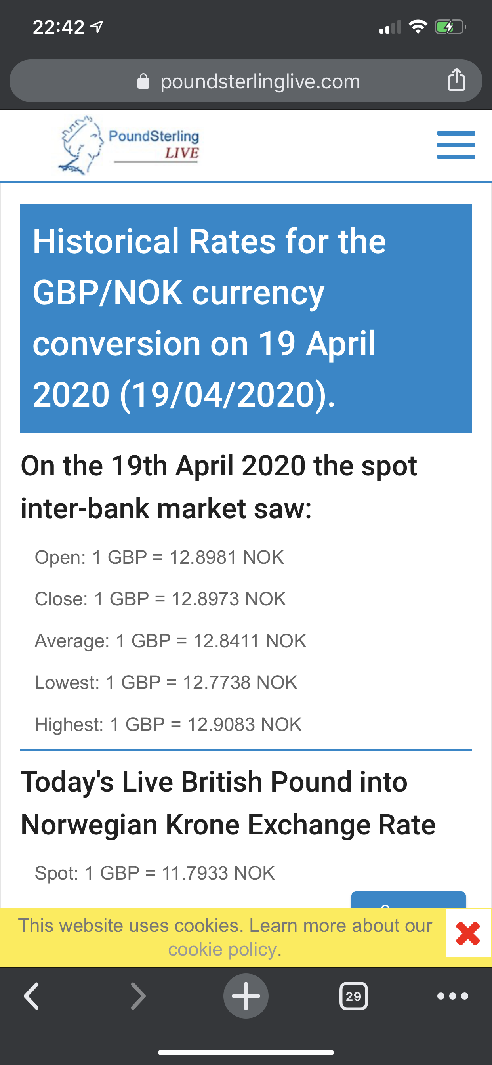
Task: Open the tab switcher showing 29 tabs
Action: (x=353, y=996)
